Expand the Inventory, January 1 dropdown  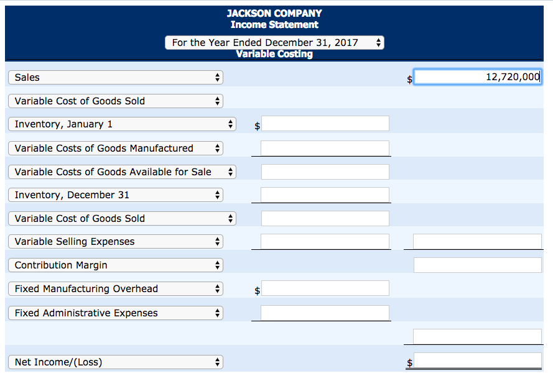(123, 124)
